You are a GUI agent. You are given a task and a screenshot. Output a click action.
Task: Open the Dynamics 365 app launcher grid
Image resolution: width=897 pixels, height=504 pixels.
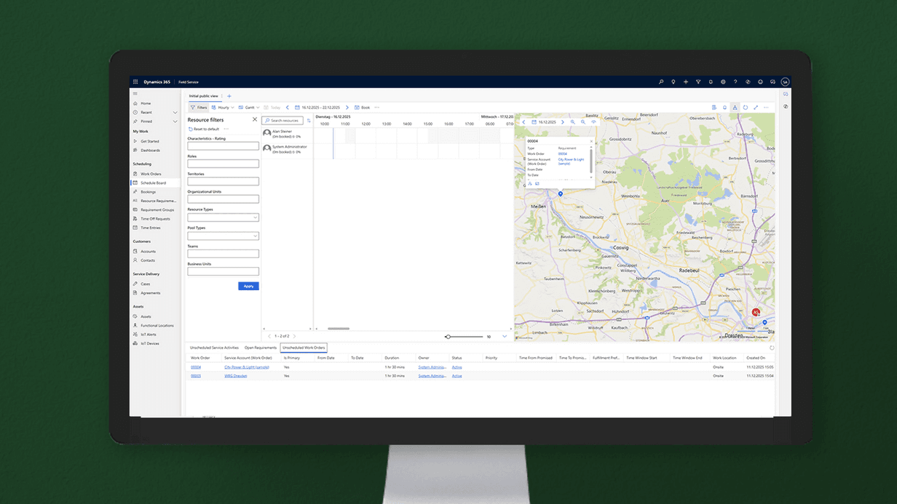[135, 82]
